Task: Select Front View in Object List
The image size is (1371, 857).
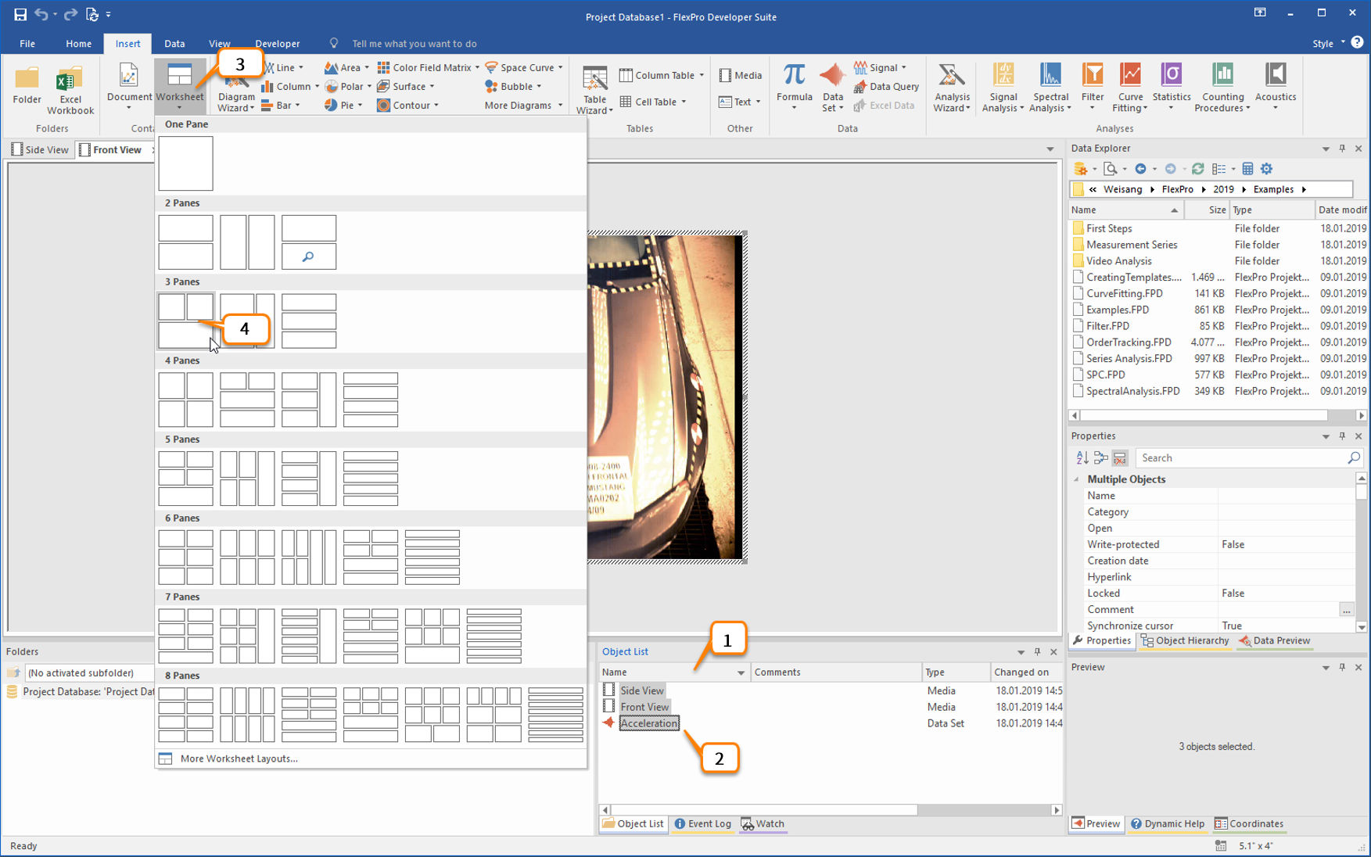Action: point(644,707)
